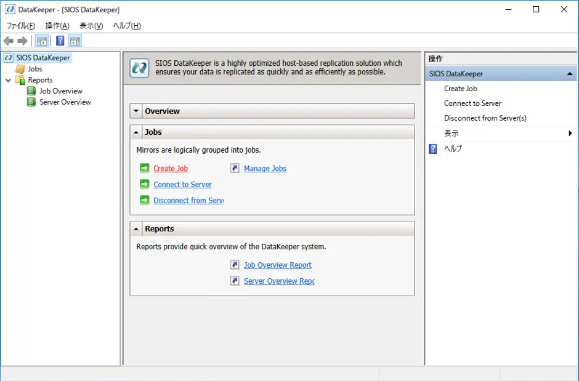The width and height of the screenshot is (579, 381).
Task: Collapse the Reports node in the tree
Action: click(8, 80)
